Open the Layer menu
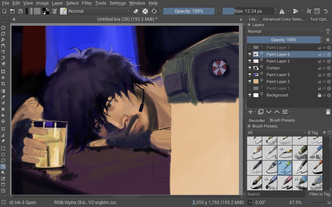This screenshot has height=207, width=332. (57, 3)
